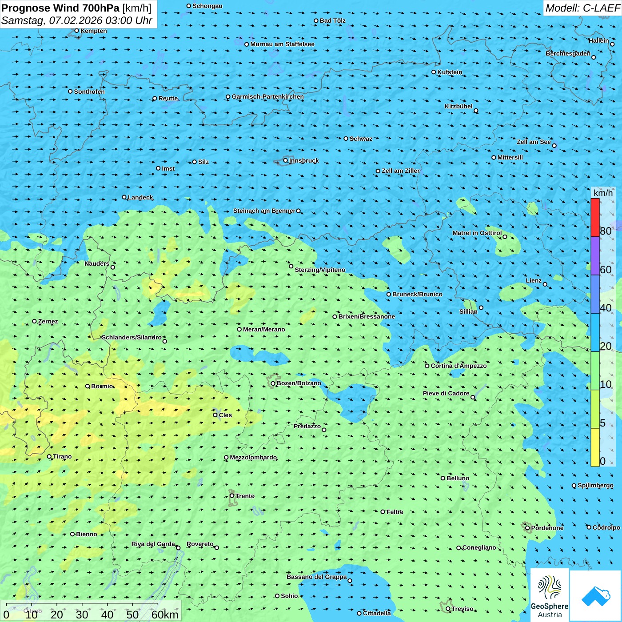Screen dimensions: 622x622
Task: Click the Kitzbühel city marker
Action: point(476,111)
